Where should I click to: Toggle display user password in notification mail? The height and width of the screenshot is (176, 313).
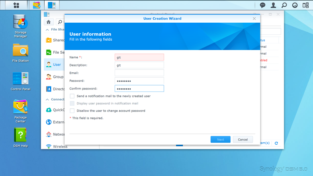click(72, 103)
